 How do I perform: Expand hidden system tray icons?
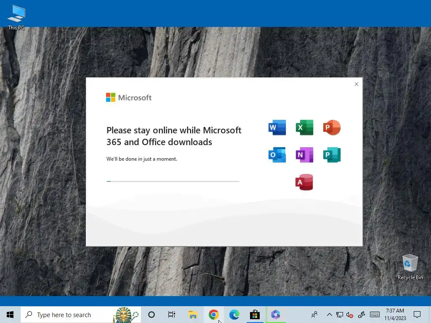click(329, 315)
